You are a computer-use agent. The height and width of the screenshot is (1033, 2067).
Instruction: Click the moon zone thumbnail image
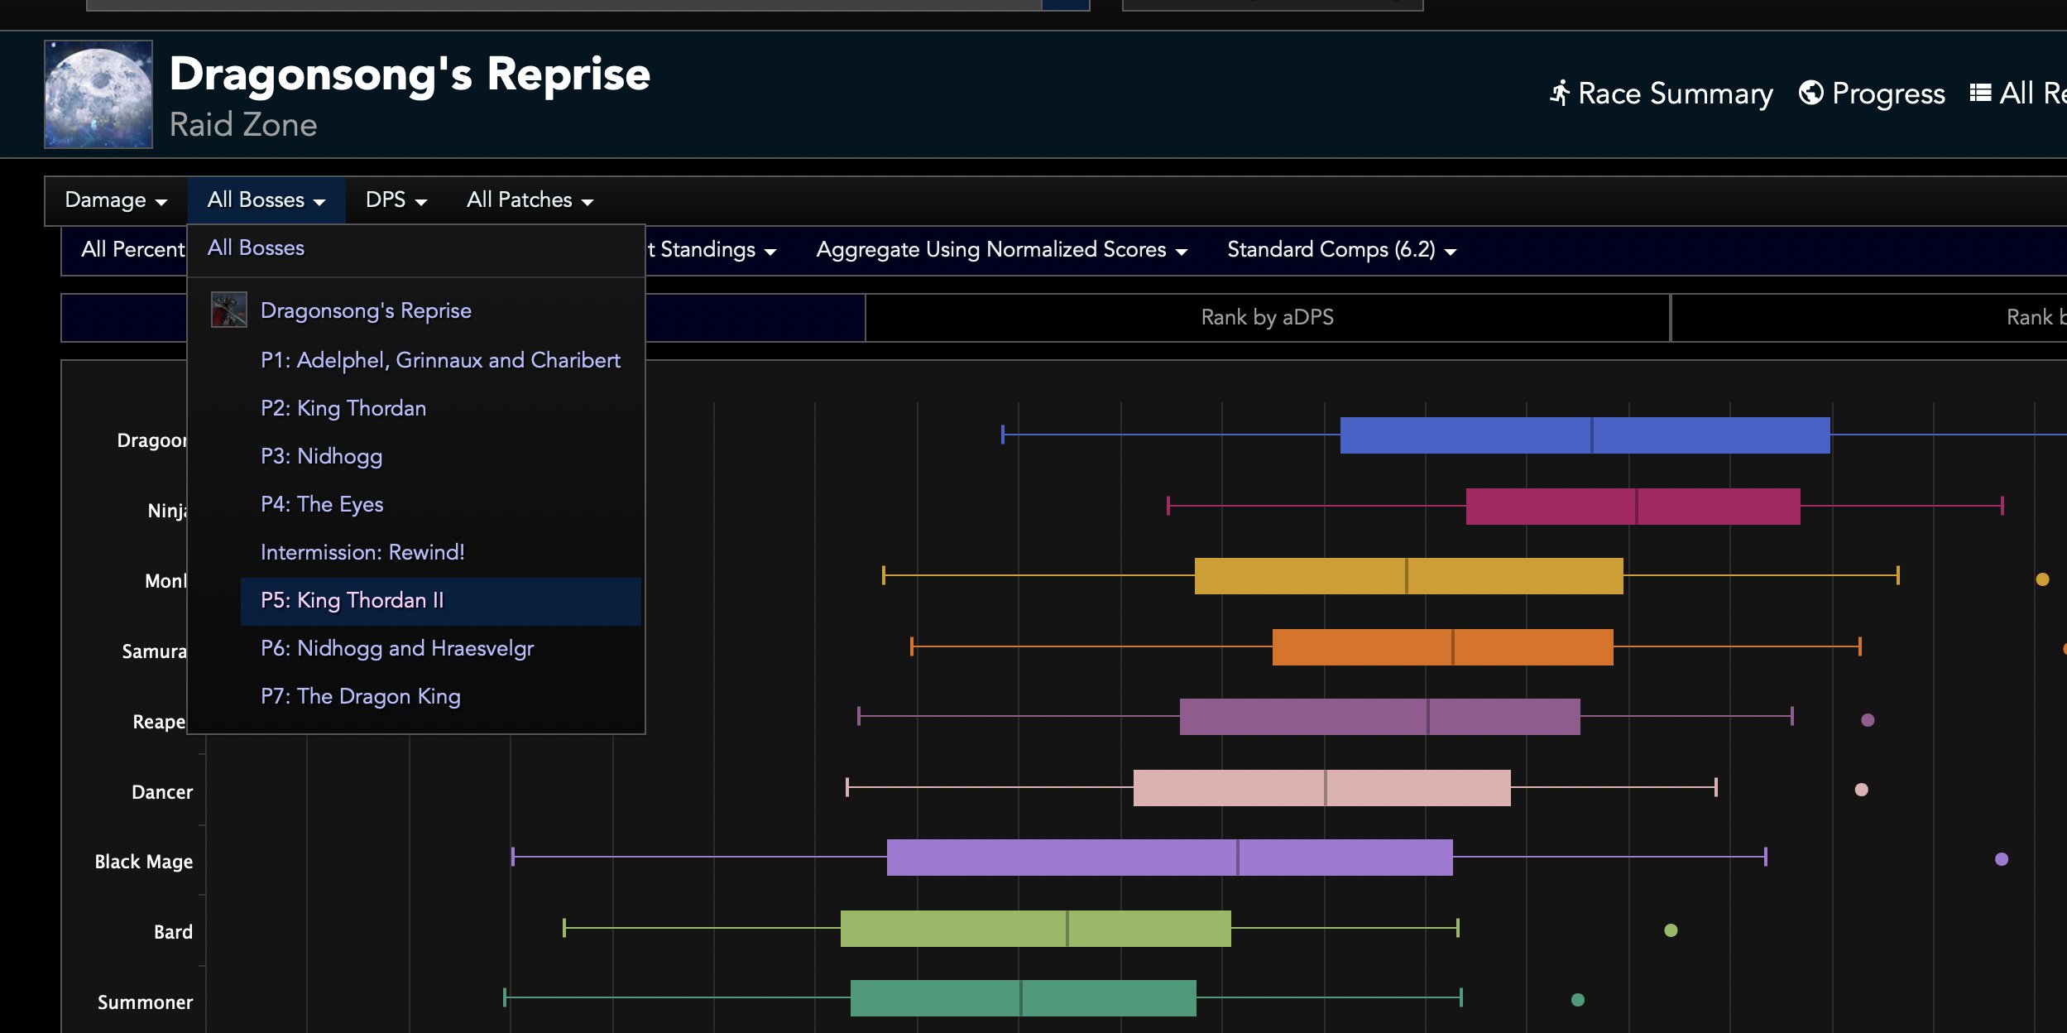pos(98,94)
